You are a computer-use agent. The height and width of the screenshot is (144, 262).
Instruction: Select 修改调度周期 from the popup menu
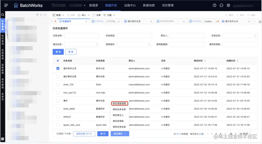pyautogui.click(x=119, y=104)
